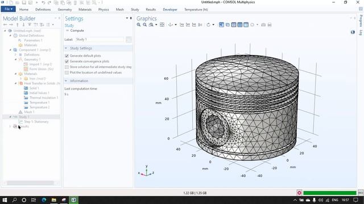Image resolution: width=364 pixels, height=204 pixels.
Task: Open the Geometry ribbon tab
Action: tap(65, 10)
